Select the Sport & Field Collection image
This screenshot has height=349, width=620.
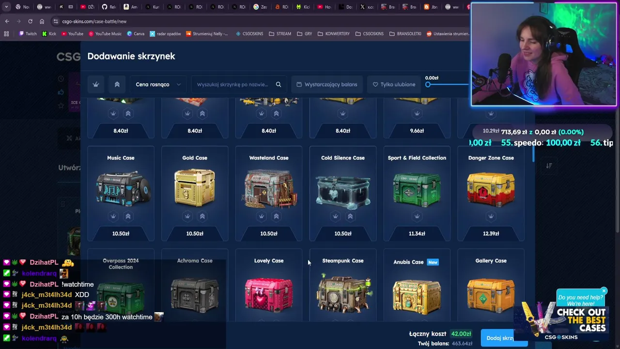pos(417,190)
